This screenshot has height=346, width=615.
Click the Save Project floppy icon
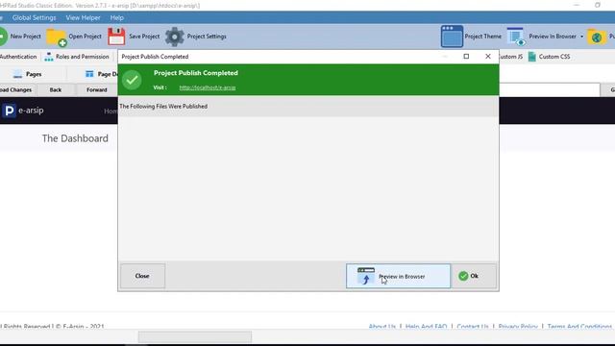pos(116,37)
